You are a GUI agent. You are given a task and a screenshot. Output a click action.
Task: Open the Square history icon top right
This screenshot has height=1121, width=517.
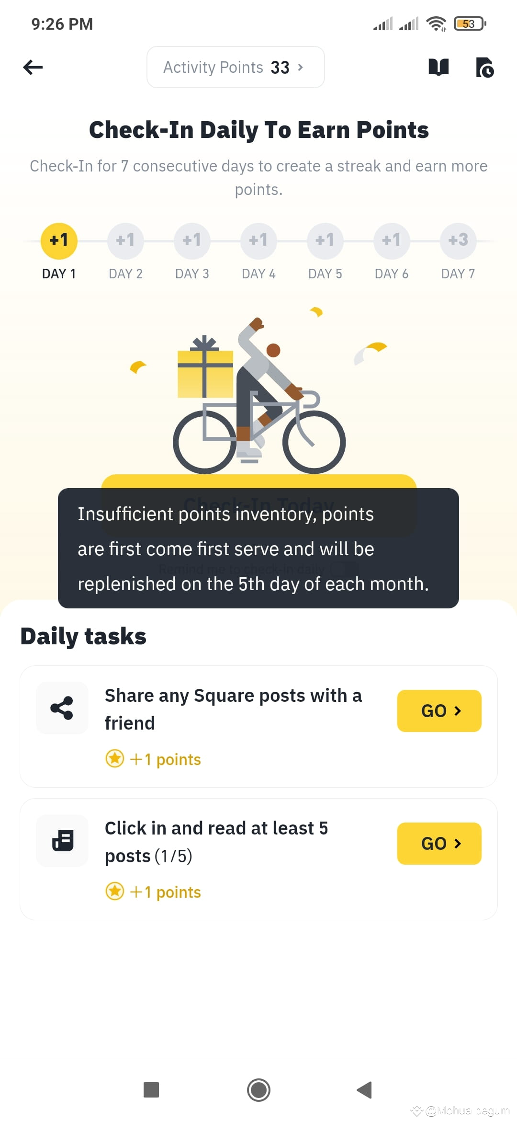click(x=484, y=68)
